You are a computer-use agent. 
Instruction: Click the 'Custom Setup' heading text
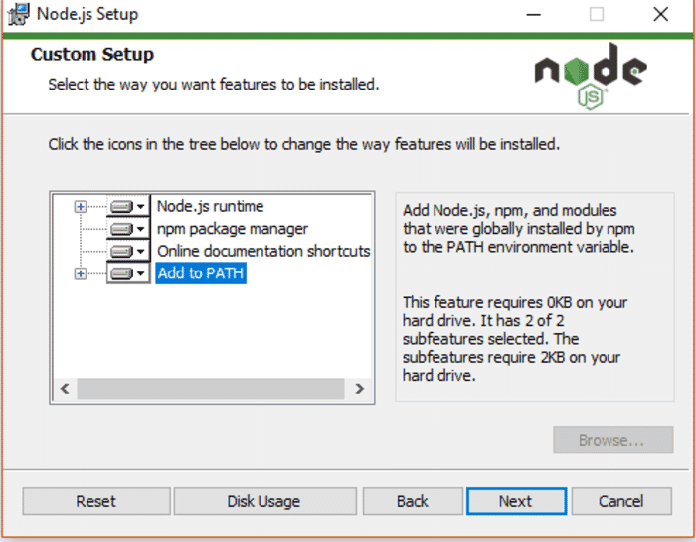(92, 54)
